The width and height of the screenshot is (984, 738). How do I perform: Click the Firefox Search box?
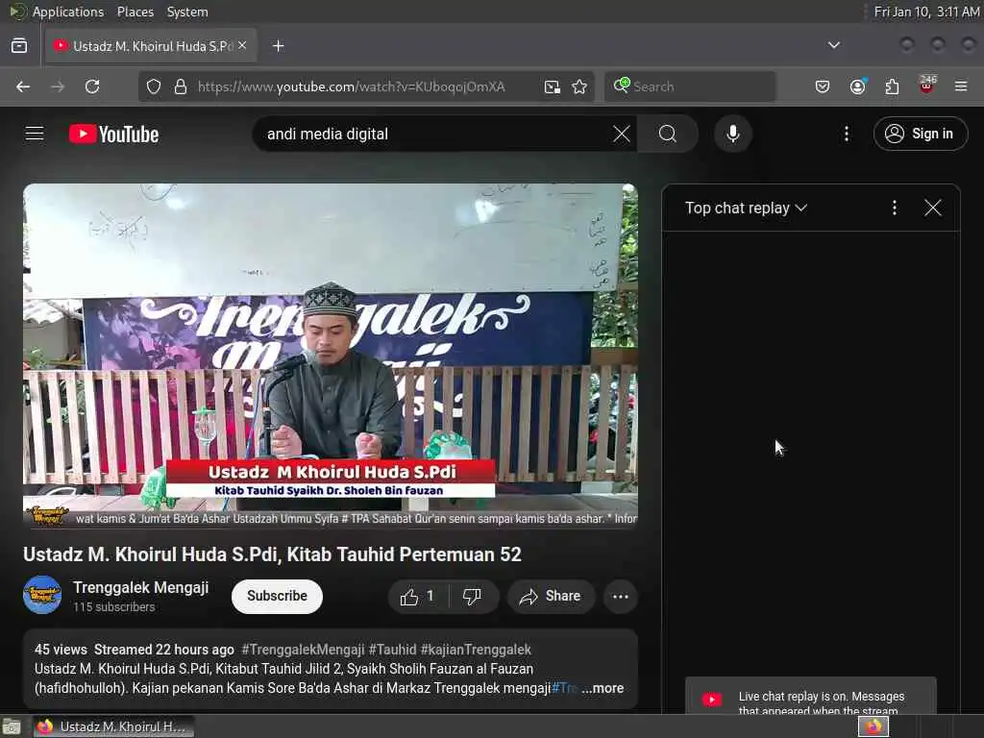pos(690,86)
